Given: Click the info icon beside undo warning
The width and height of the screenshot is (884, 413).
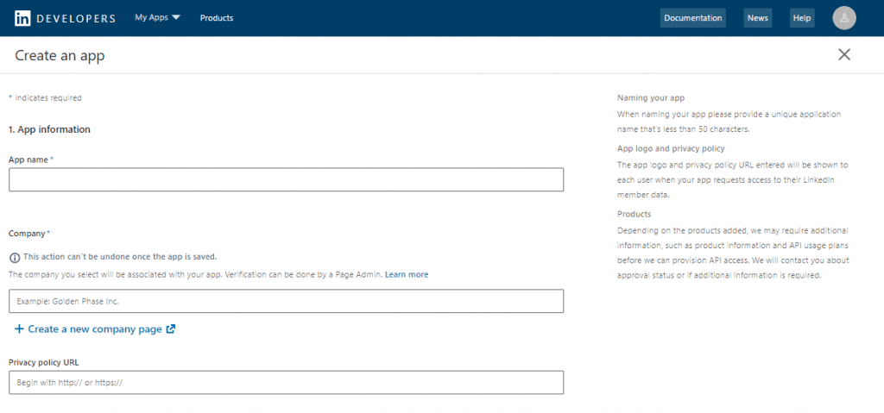Looking at the screenshot, I should tap(15, 257).
